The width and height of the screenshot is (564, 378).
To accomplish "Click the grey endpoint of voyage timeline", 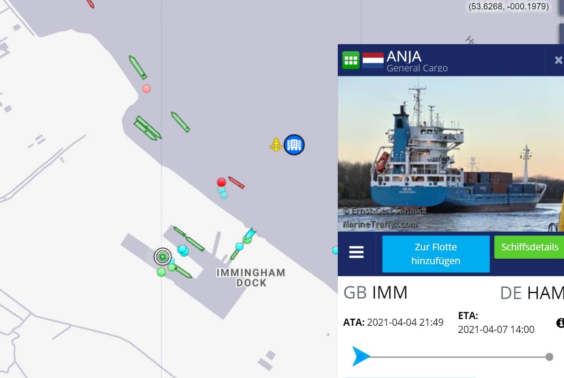I will point(549,357).
